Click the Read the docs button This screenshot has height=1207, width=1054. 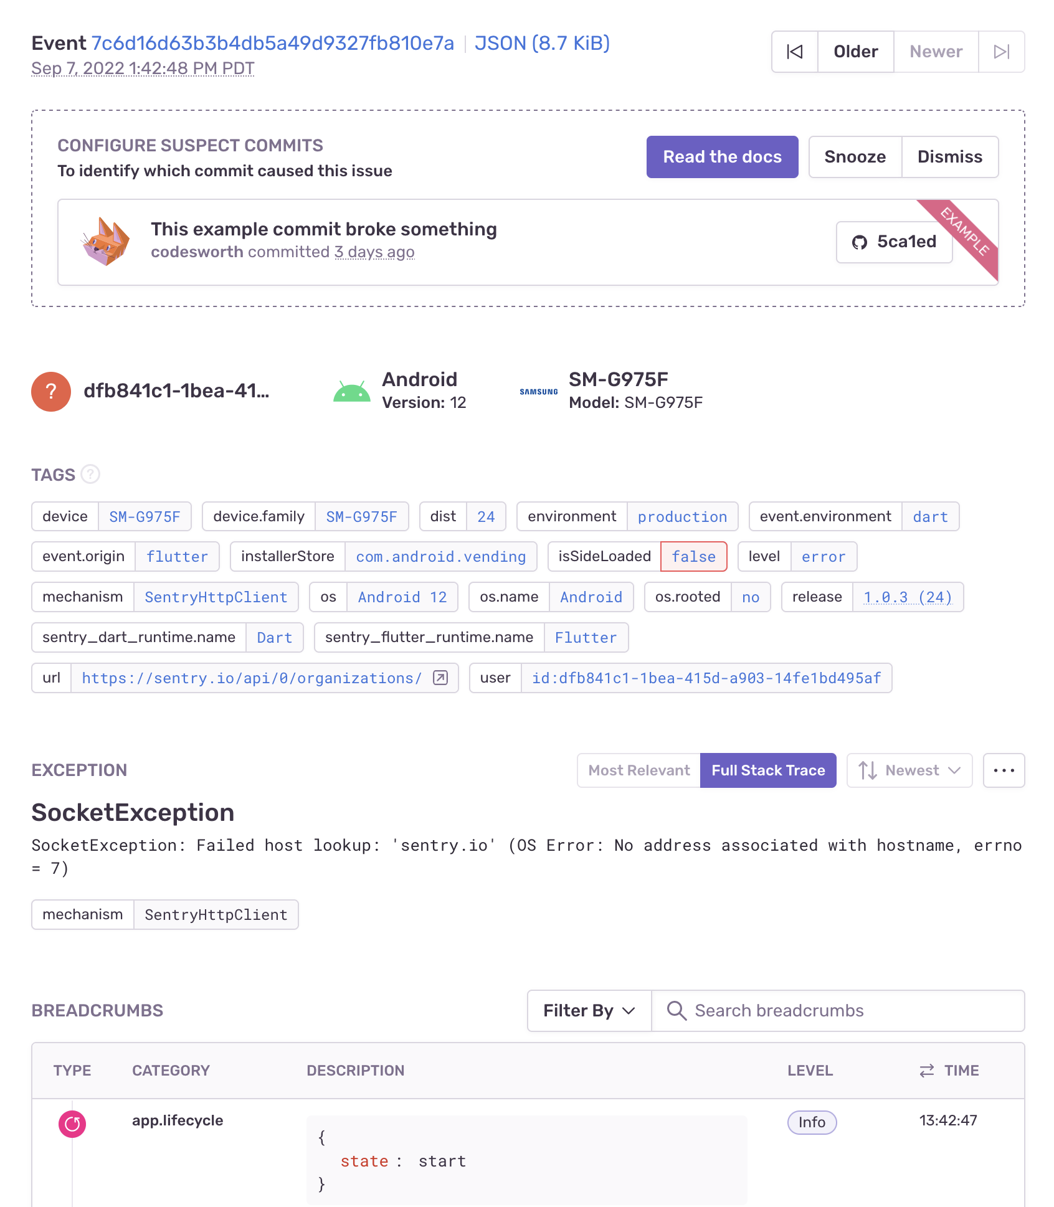(x=722, y=157)
